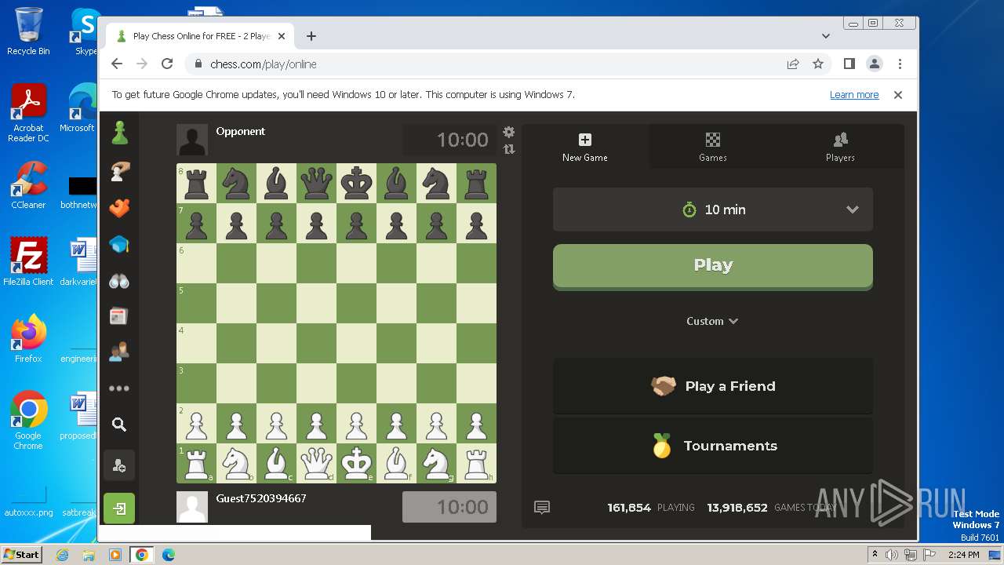Click Play a Friend
The image size is (1004, 565).
[713, 386]
